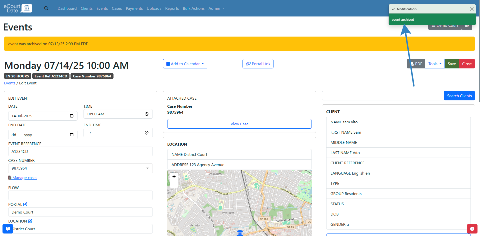This screenshot has height=236, width=480.
Task: Click the IN 20 HOURS badge
Action: coord(17,76)
